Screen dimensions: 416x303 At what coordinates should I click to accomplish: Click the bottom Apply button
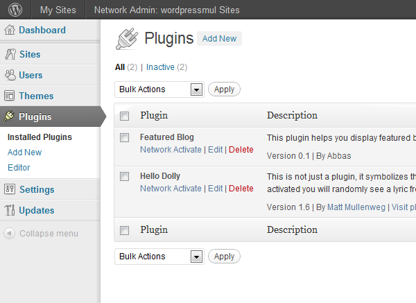coord(224,257)
